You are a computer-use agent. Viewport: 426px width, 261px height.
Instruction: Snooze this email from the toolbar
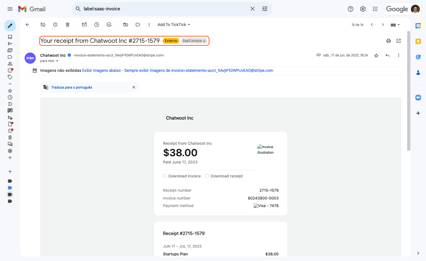point(97,25)
